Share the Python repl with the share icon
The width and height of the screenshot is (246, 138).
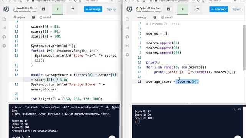click(197, 9)
